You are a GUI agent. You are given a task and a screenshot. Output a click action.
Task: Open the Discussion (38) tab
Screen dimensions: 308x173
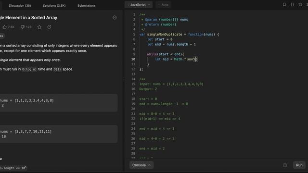(x=20, y=6)
